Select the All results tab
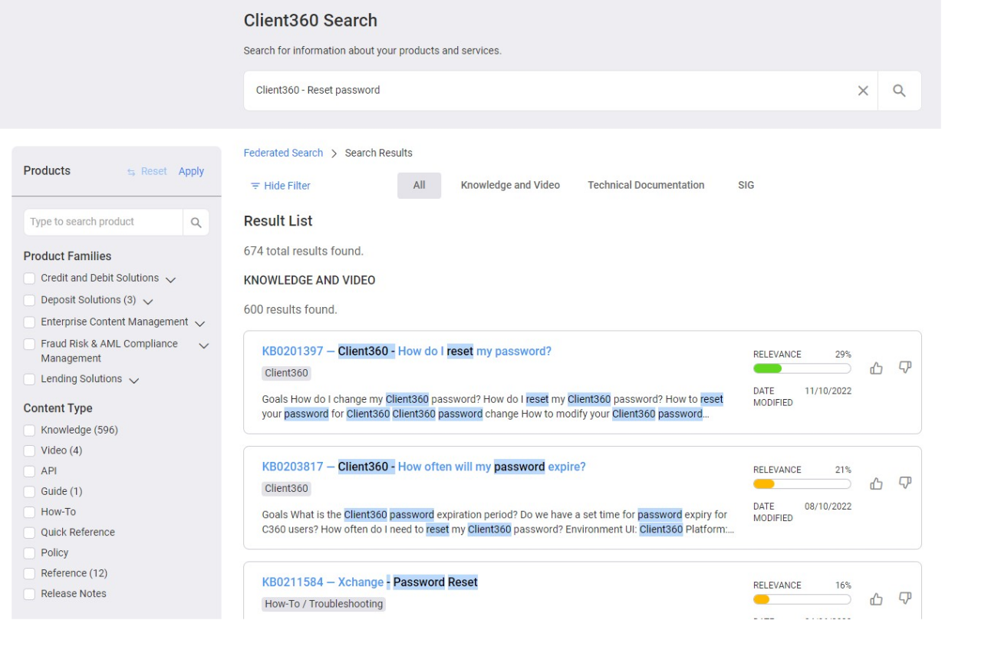This screenshot has width=988, height=650. coord(419,186)
